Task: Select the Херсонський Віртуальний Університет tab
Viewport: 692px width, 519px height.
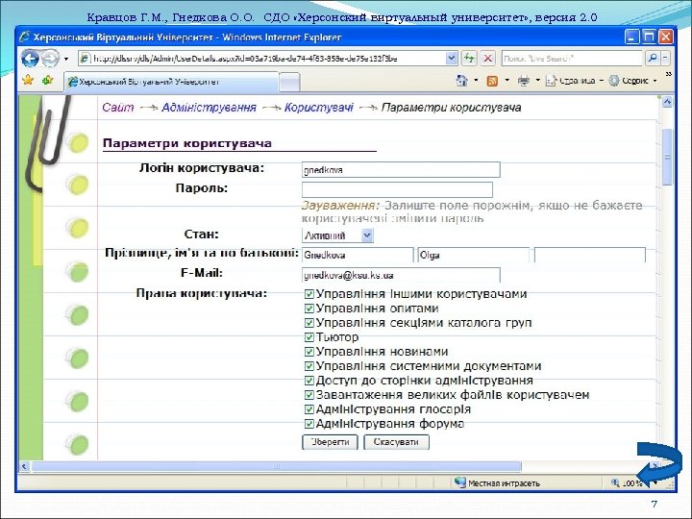Action: pyautogui.click(x=172, y=82)
